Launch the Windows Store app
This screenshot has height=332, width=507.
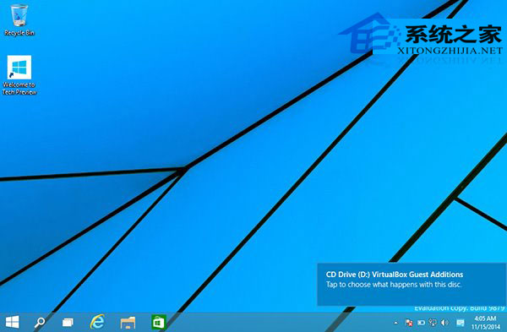click(159, 323)
